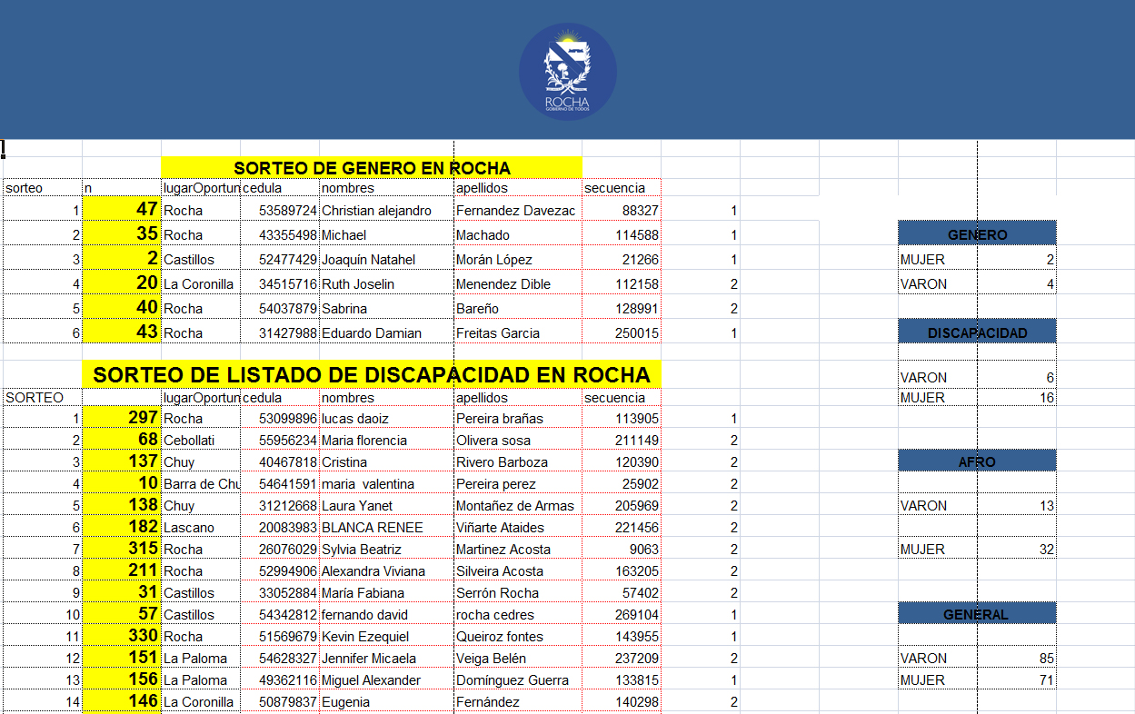This screenshot has width=1135, height=714.
Task: Click the lowercase 'sorteo' column header
Action: pyautogui.click(x=25, y=188)
